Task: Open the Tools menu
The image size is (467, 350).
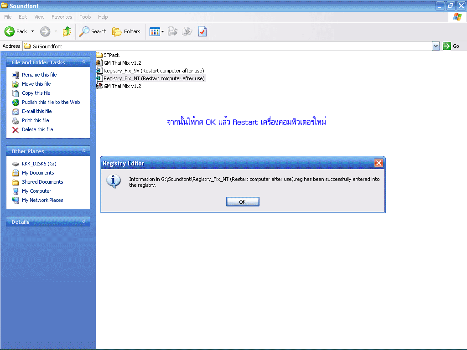Action: 85,17
